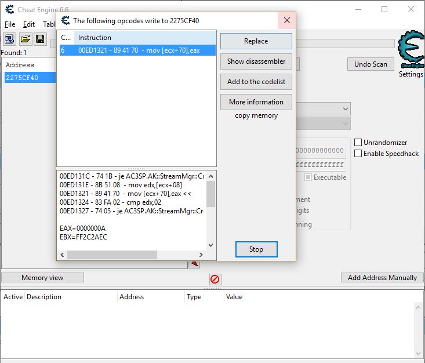Click the Active column header

(13, 297)
